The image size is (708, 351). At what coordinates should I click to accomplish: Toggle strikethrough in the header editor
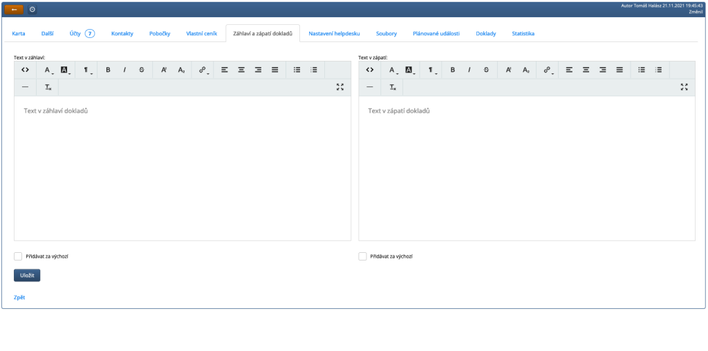point(141,70)
